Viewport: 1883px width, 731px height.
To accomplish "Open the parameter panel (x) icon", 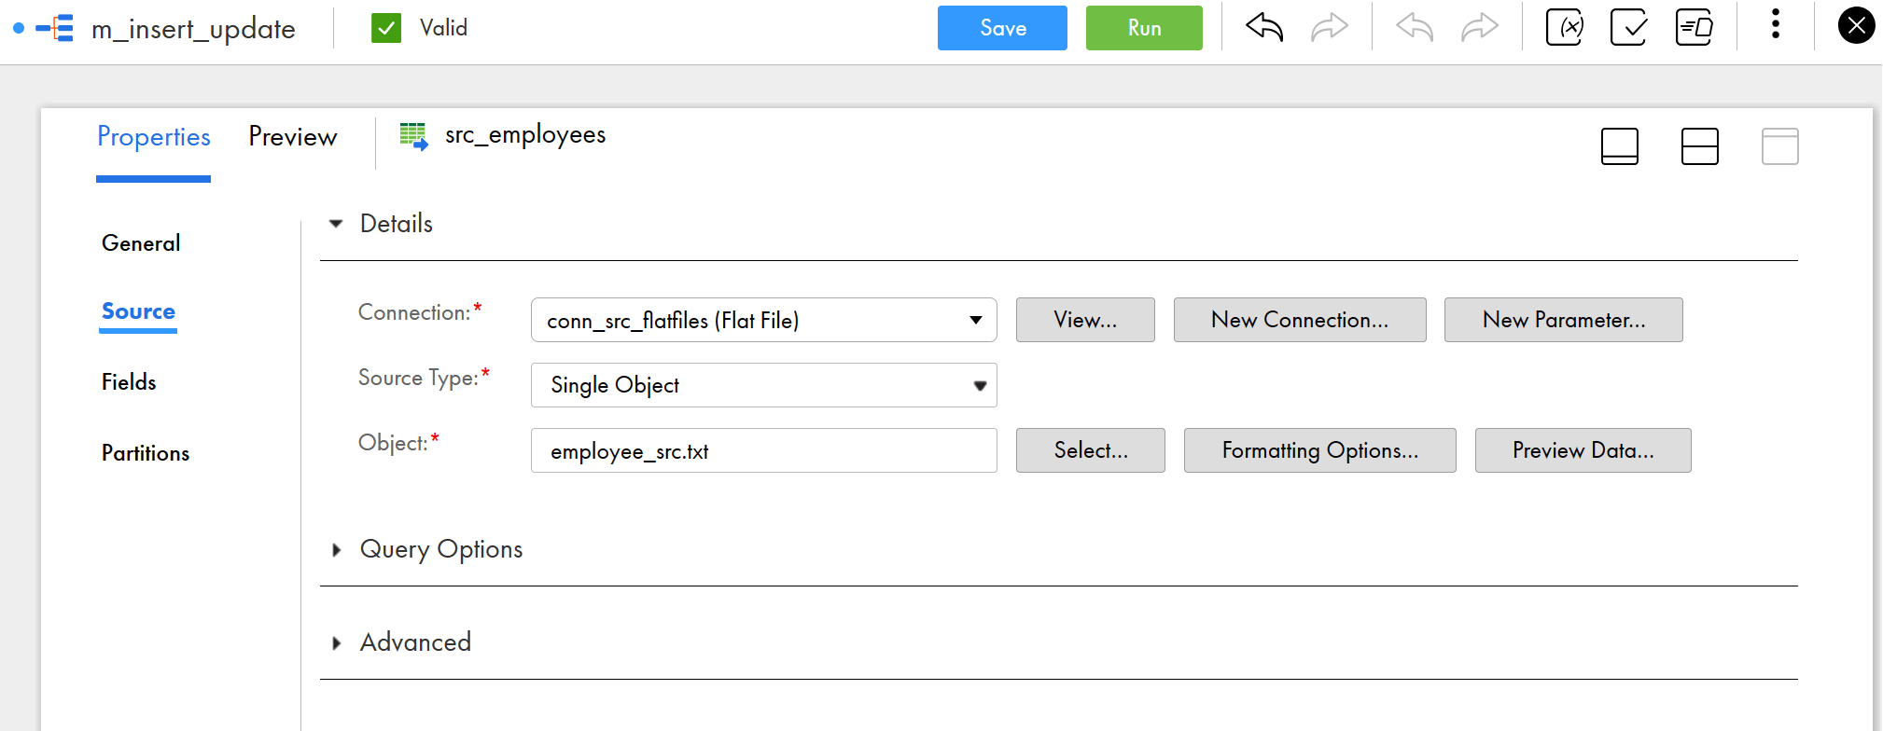I will click(1565, 28).
